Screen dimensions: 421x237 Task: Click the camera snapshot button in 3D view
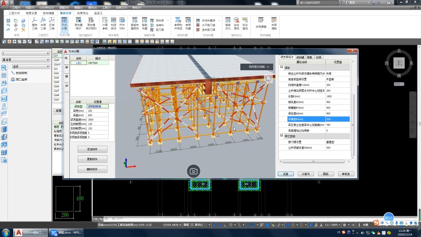click(x=193, y=171)
